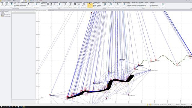192x108 pixels.
Task: Click Выбрать точки command
Action: coord(130,4)
